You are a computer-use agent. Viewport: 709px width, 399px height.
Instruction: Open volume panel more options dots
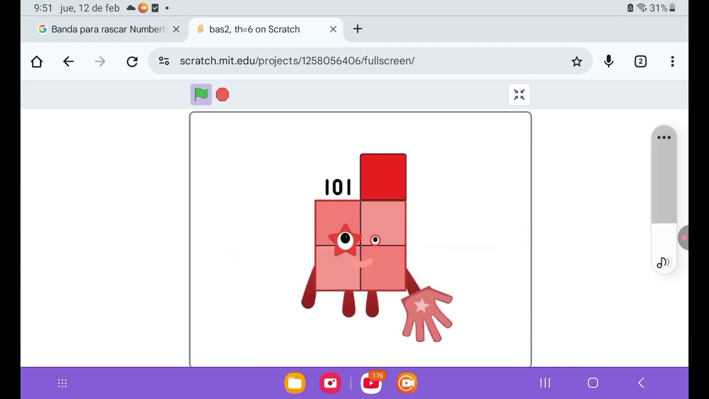tap(664, 137)
